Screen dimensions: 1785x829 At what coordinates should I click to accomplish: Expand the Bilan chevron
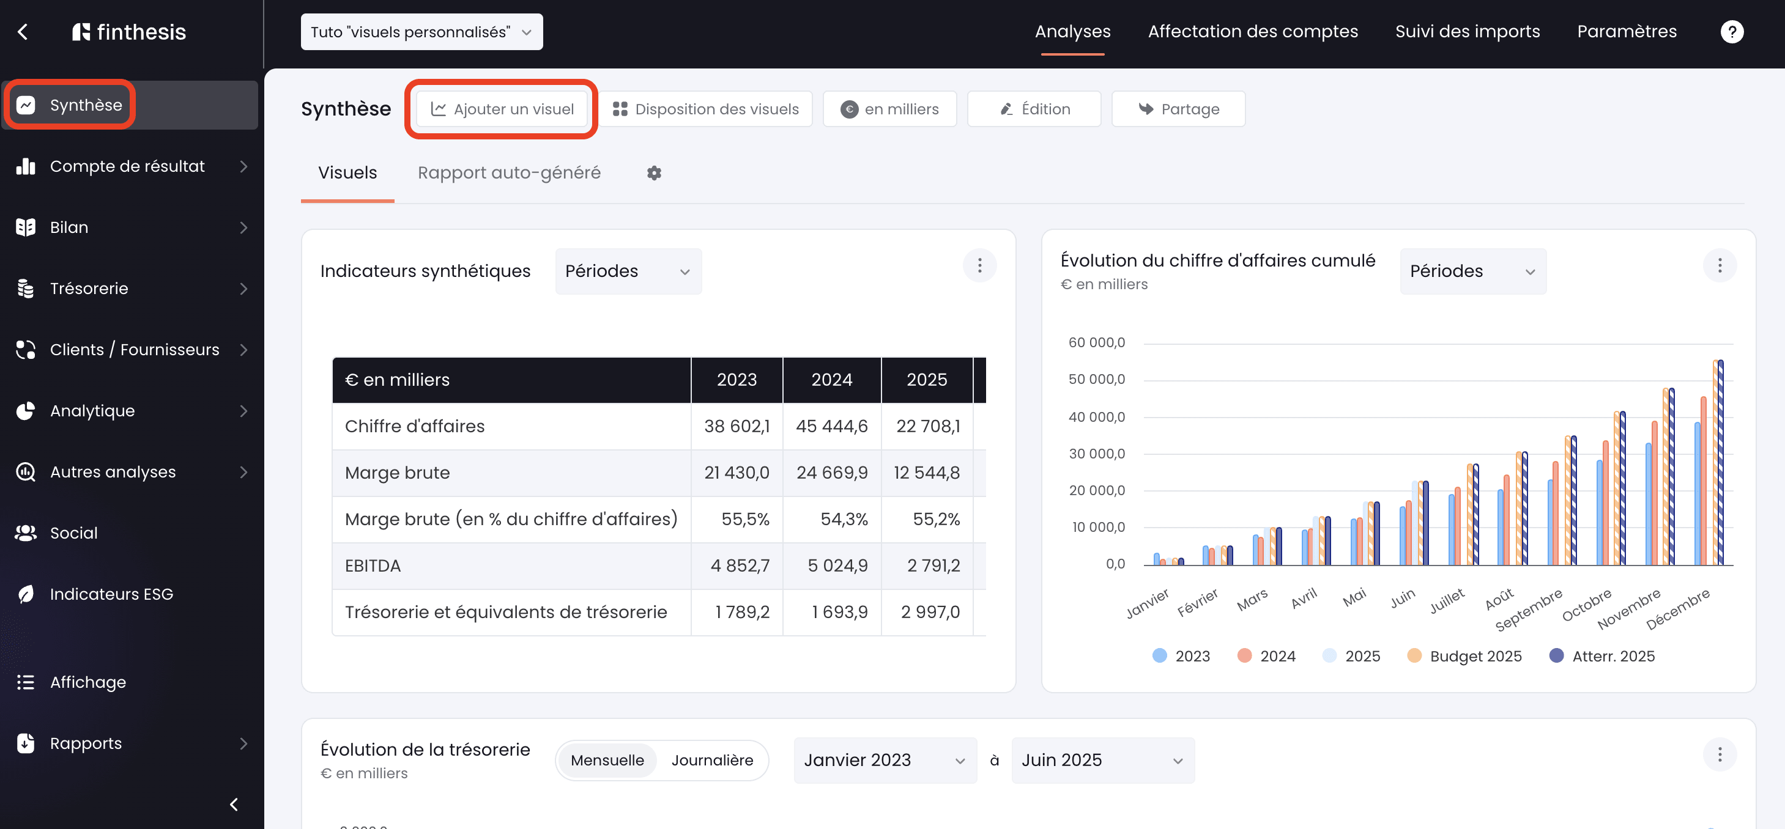pyautogui.click(x=243, y=227)
